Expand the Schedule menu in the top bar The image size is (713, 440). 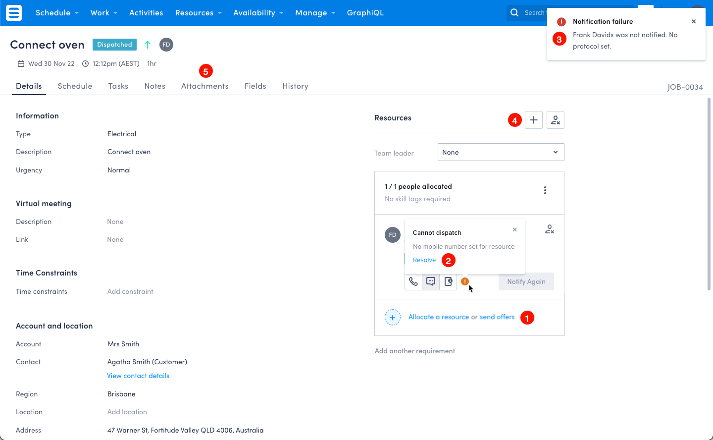pos(57,13)
